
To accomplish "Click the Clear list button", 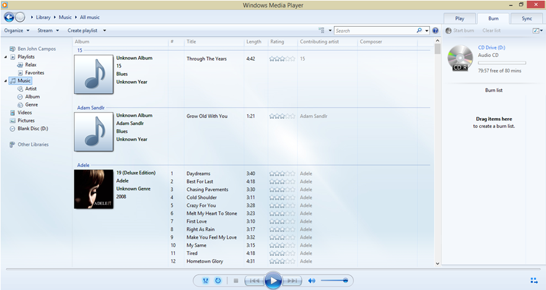I will tap(491, 30).
